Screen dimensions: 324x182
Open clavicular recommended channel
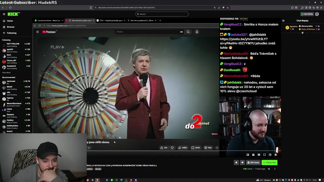pos(16,82)
